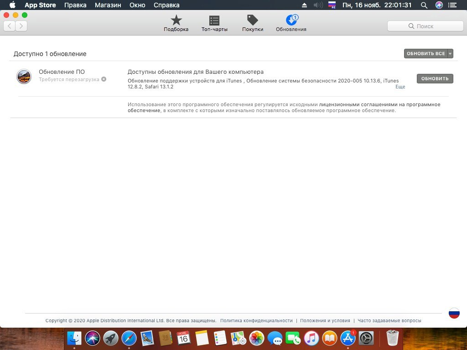Viewport: 467px width, 350px height.
Task: Open Часто задаваемые вопросы link
Action: (389, 320)
